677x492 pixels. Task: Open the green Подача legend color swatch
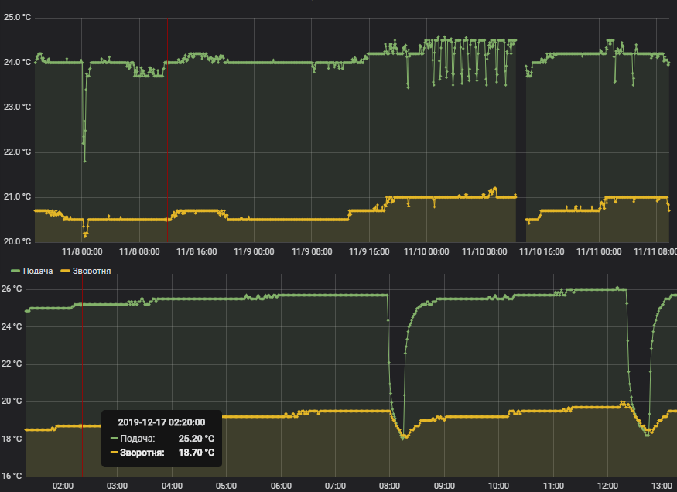coord(15,271)
